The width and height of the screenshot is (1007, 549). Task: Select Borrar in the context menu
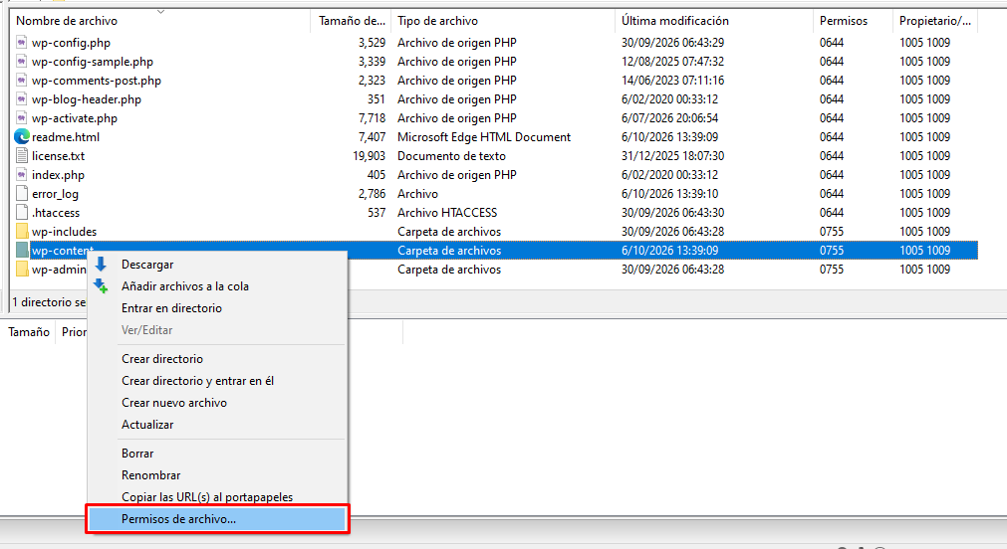[x=137, y=453]
